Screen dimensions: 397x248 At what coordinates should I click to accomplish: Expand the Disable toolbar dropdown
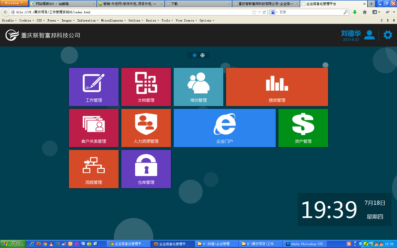(x=9, y=20)
